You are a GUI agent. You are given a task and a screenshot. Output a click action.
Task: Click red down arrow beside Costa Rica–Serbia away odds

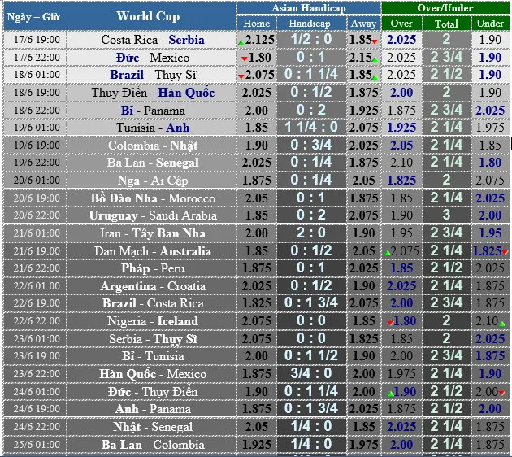point(375,42)
